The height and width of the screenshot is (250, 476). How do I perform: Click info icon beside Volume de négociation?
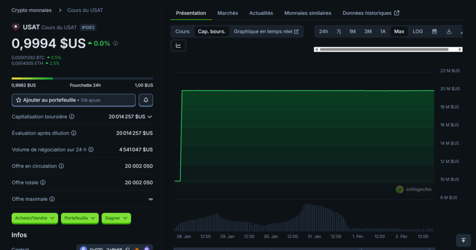tap(91, 150)
